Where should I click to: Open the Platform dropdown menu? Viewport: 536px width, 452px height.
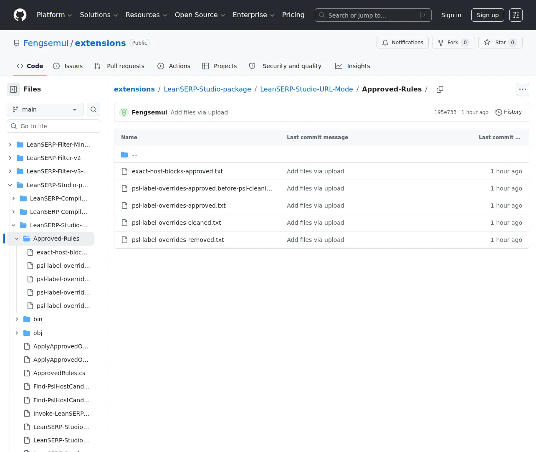click(x=54, y=15)
